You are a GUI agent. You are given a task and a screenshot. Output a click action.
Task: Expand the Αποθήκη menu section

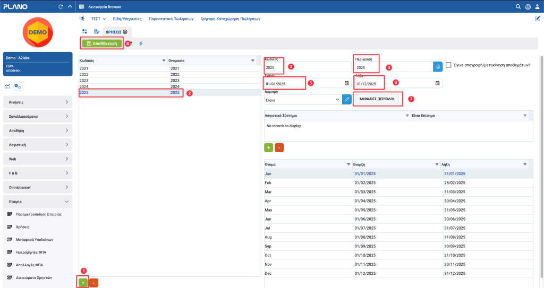click(38, 130)
